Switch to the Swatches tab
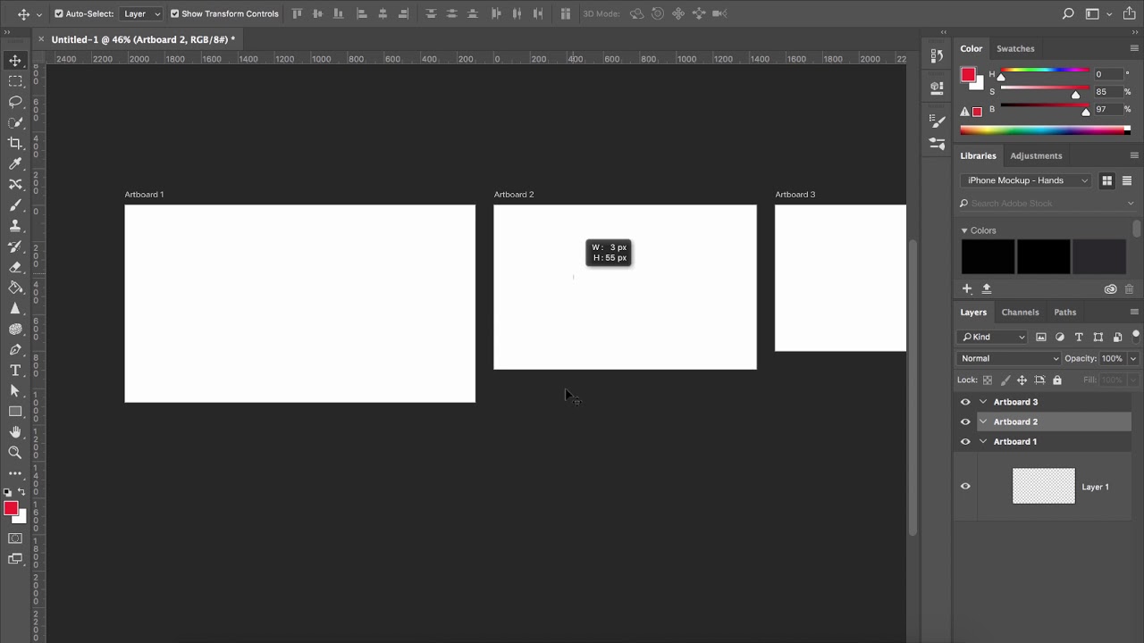This screenshot has height=643, width=1144. [1015, 48]
